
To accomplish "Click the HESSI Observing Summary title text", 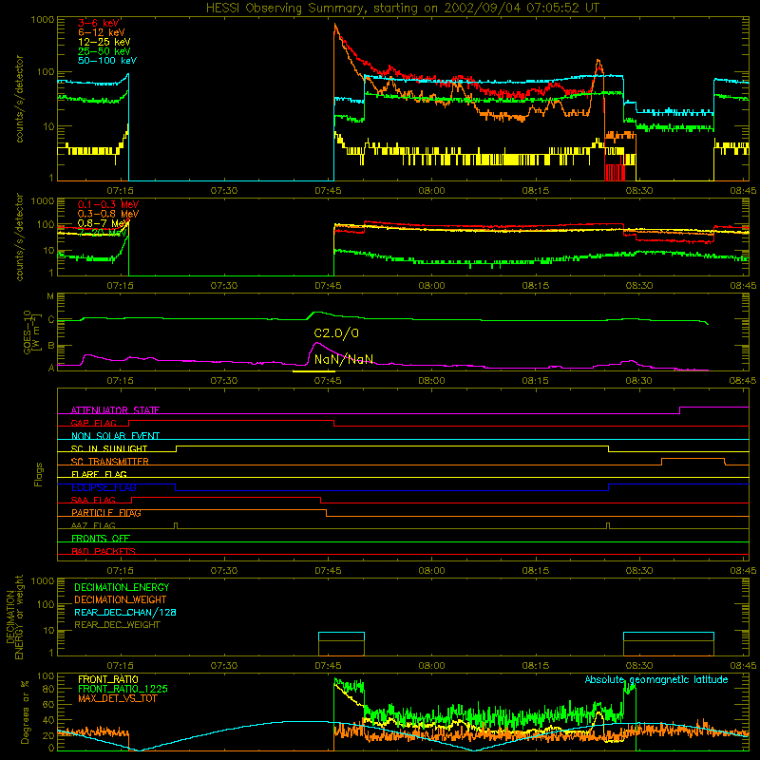I will [403, 8].
